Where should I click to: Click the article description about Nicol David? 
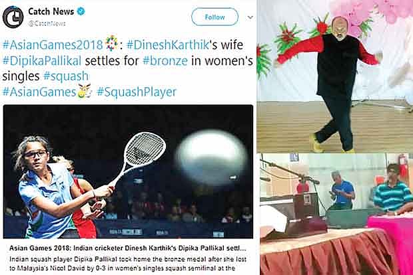pyautogui.click(x=128, y=264)
